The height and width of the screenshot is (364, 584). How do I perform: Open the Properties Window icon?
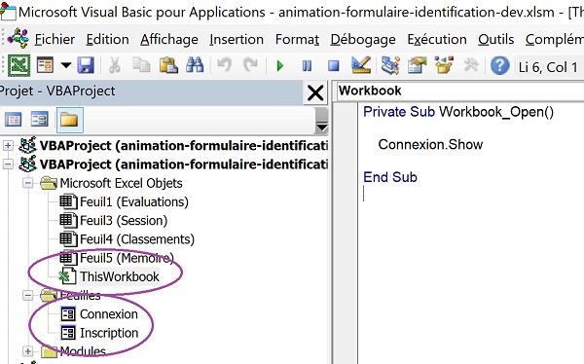tap(417, 65)
